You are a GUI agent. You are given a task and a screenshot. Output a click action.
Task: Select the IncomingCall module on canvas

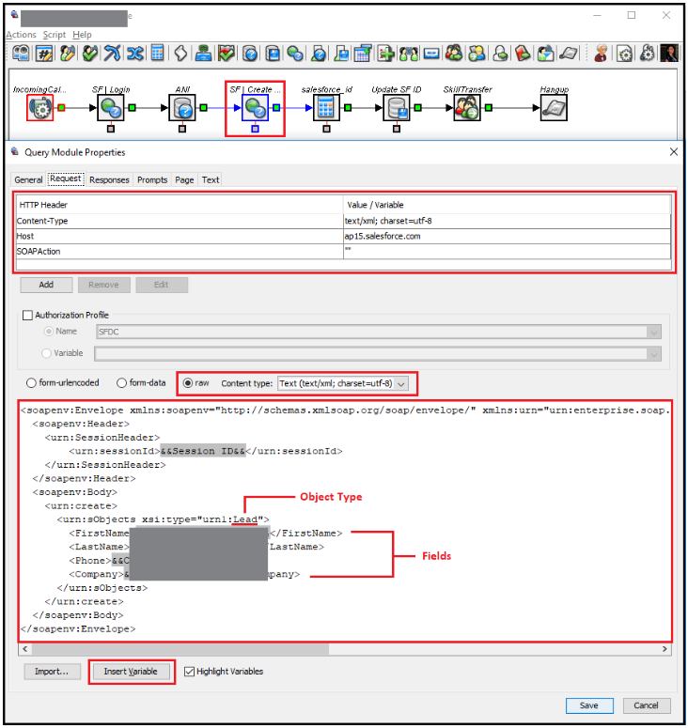click(40, 108)
